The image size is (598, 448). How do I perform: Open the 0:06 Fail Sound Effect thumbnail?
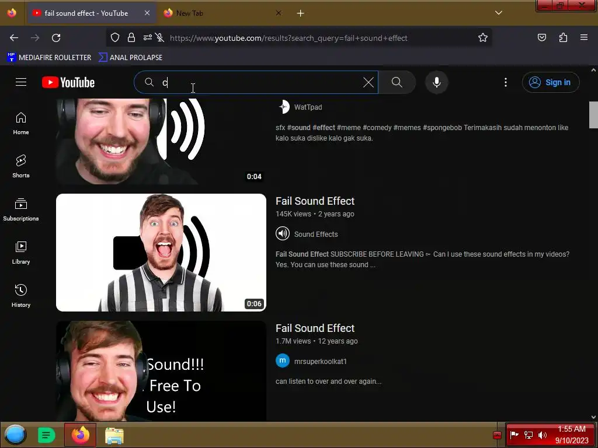161,253
